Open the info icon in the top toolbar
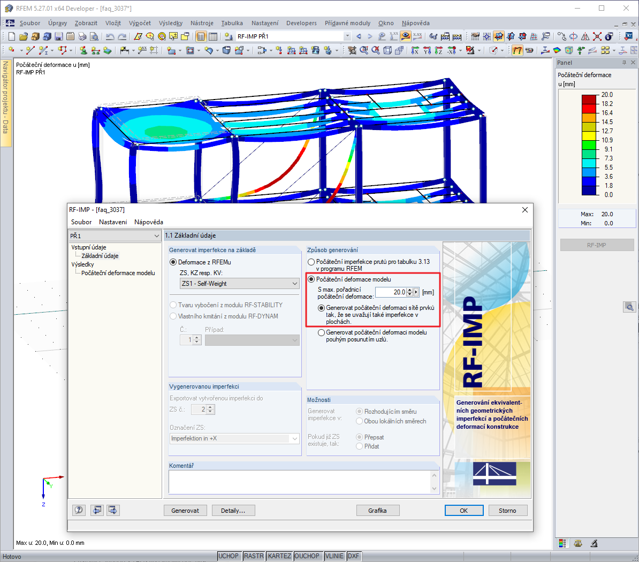 (x=609, y=37)
